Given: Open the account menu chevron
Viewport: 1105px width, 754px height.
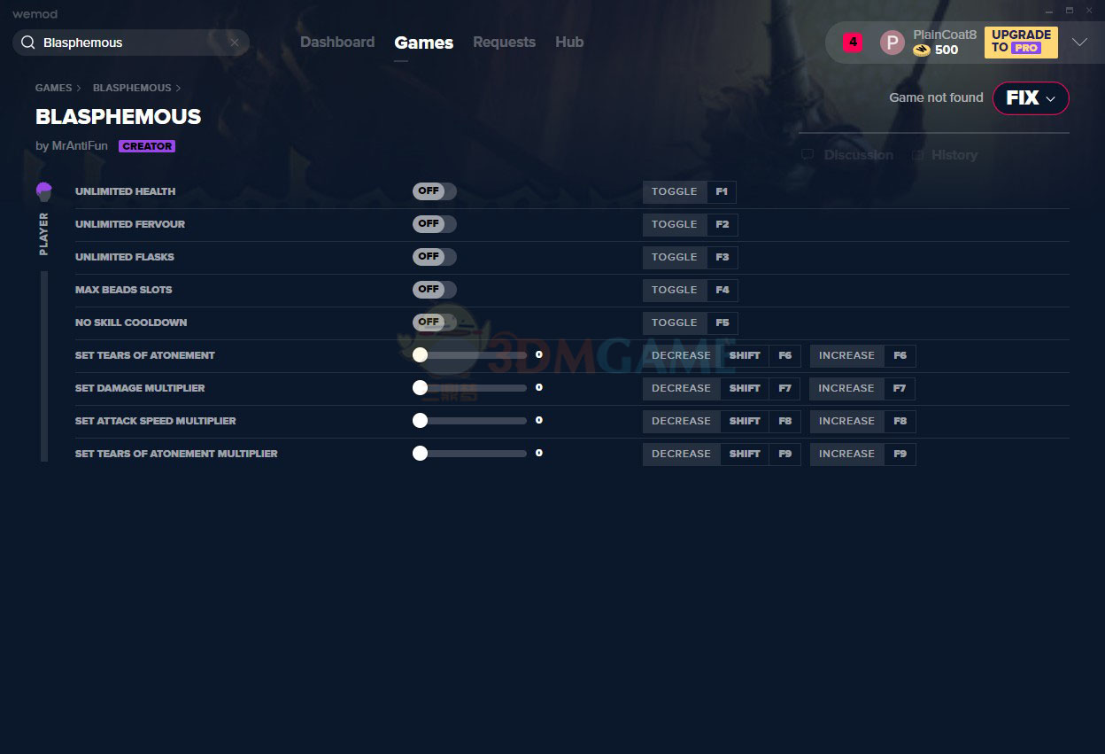Looking at the screenshot, I should tap(1079, 43).
